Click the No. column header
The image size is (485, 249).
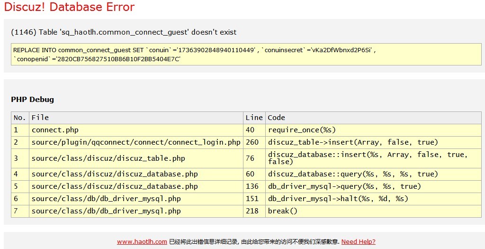click(19, 118)
